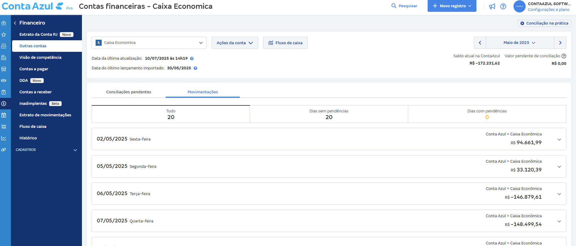Click the megaphone announcements icon
Screen dimensions: 576x246
[492, 6]
